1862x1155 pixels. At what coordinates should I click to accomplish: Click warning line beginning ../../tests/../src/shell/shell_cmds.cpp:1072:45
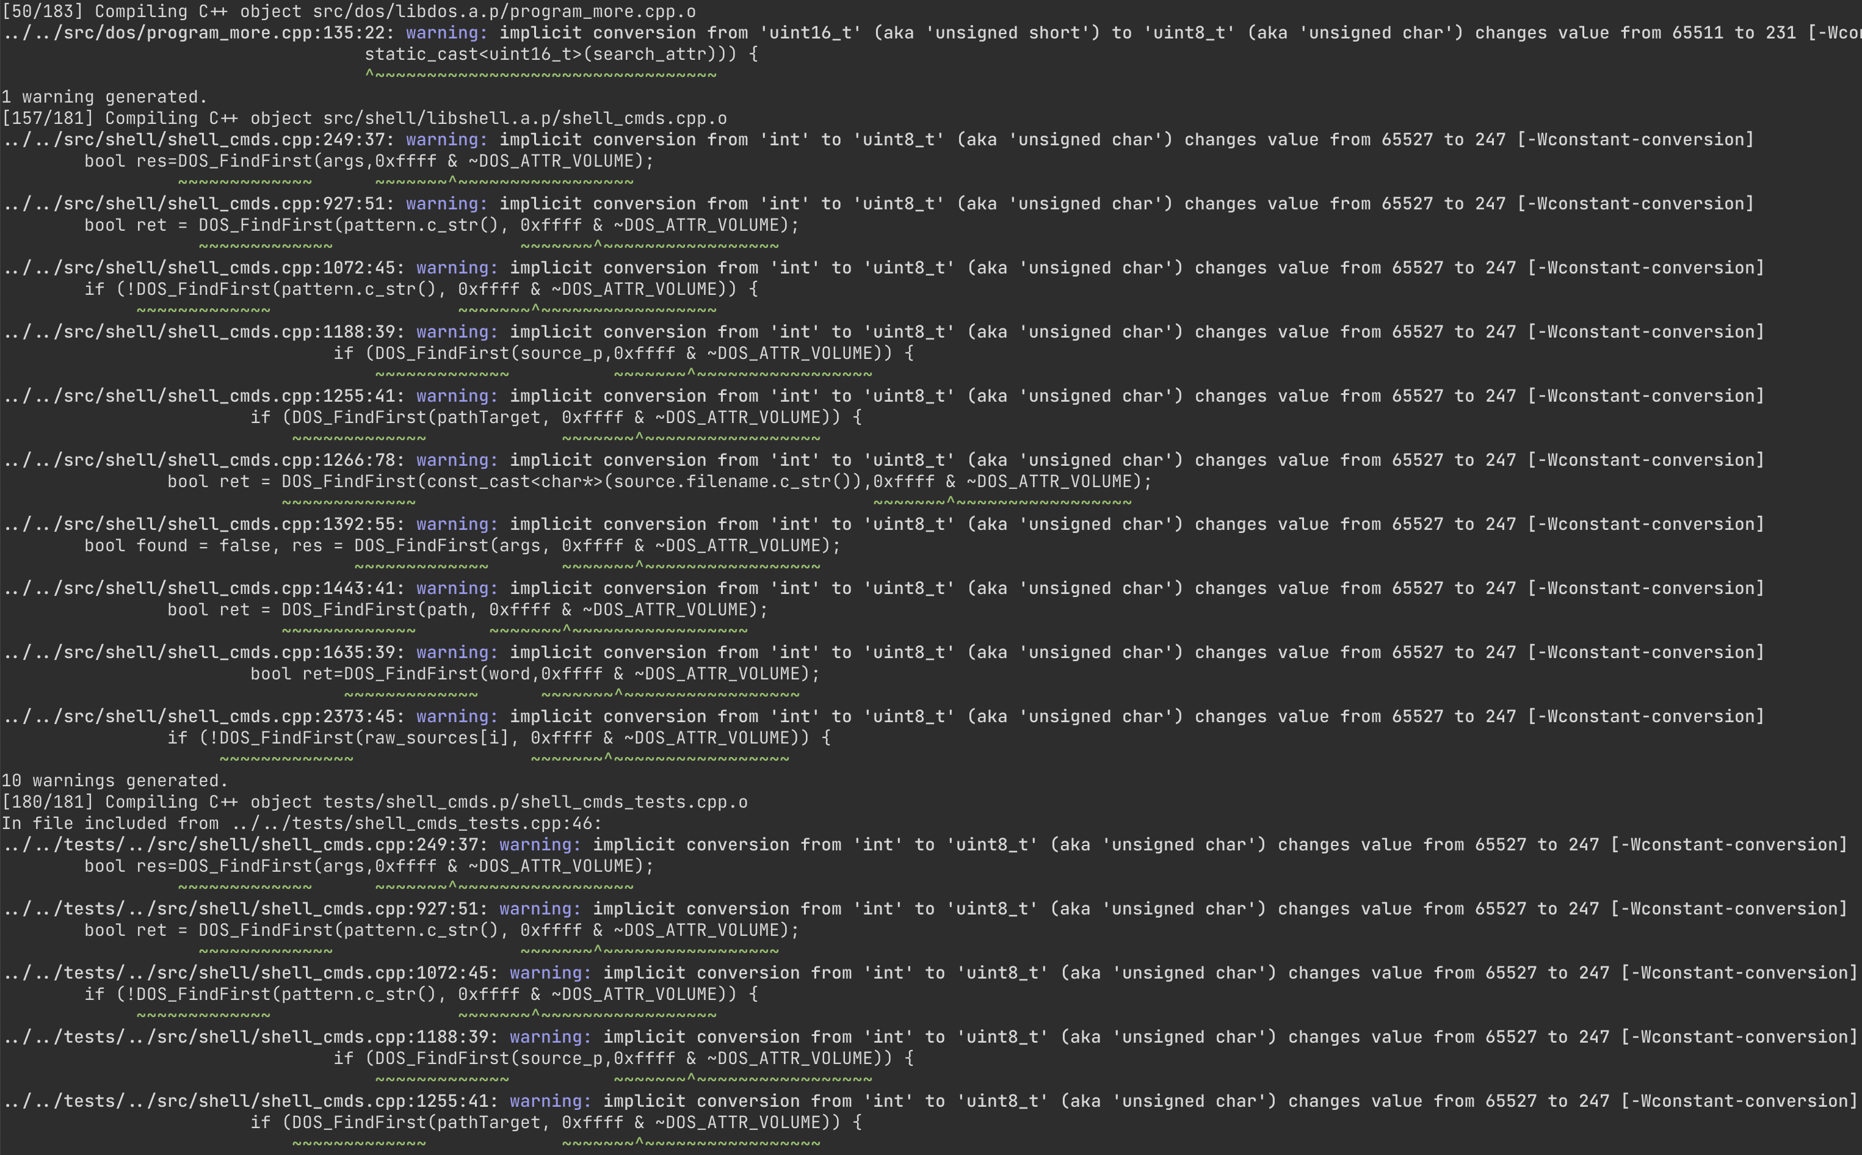929,974
